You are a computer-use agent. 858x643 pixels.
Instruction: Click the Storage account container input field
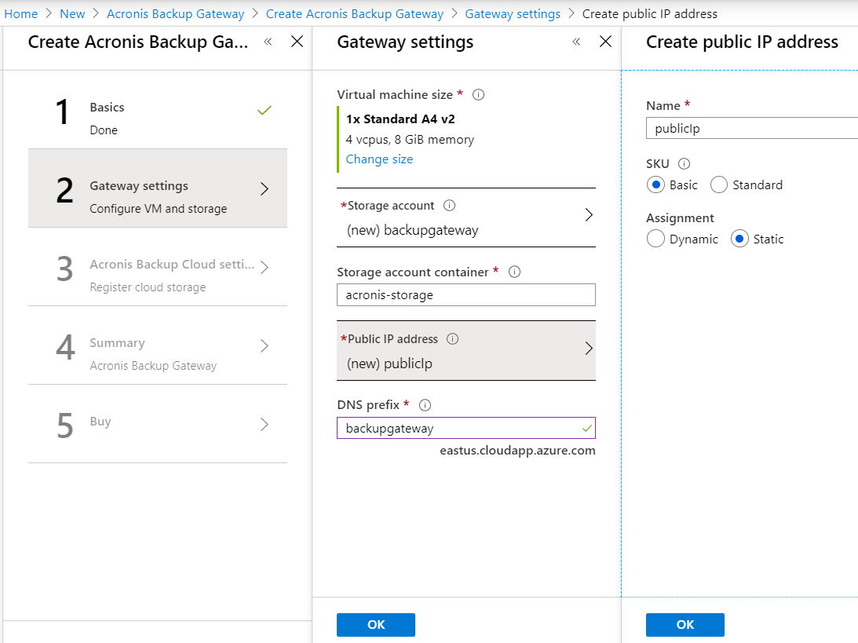(466, 295)
